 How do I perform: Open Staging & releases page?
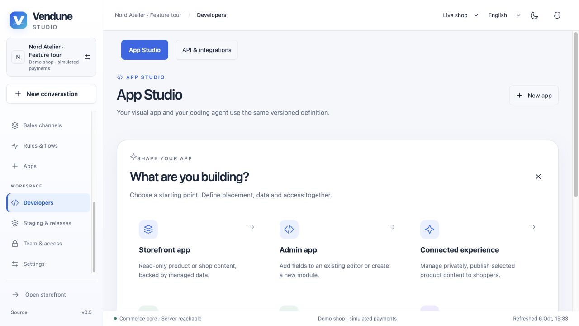tap(48, 223)
